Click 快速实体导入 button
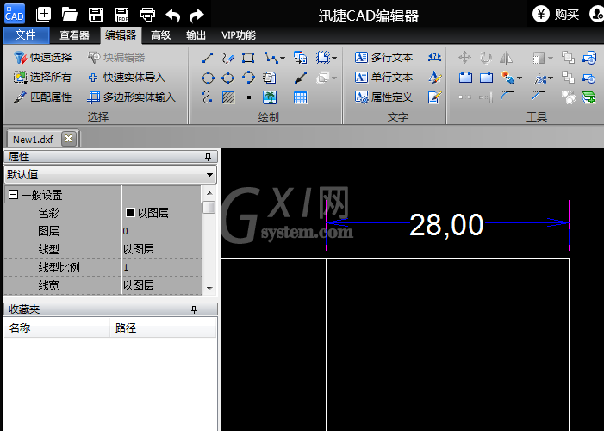The height and width of the screenshot is (431, 604). (x=127, y=78)
